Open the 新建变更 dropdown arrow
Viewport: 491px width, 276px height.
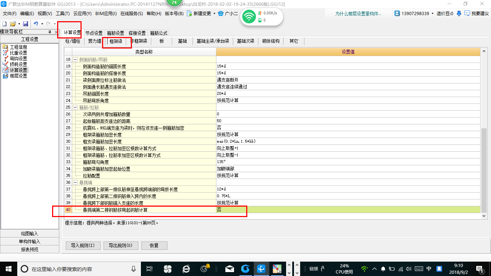coord(214,14)
